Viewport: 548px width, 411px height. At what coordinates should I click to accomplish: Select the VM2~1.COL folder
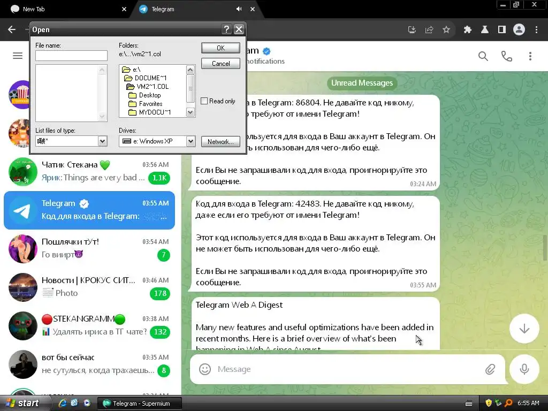tap(148, 87)
